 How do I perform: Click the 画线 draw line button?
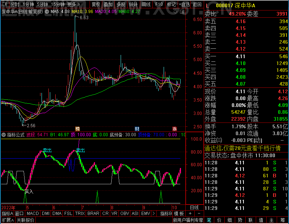click(146, 4)
